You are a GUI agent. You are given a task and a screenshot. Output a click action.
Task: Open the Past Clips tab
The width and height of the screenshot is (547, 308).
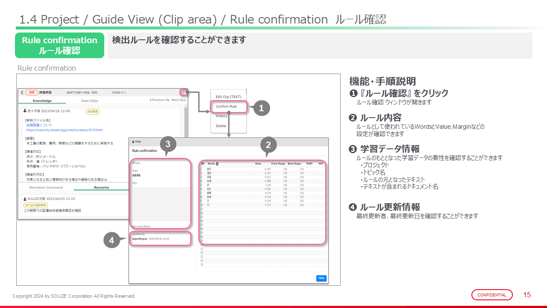tap(90, 101)
